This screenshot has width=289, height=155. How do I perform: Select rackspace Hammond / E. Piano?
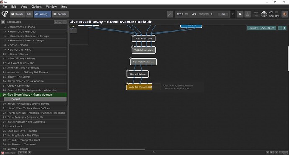(x=34, y=27)
